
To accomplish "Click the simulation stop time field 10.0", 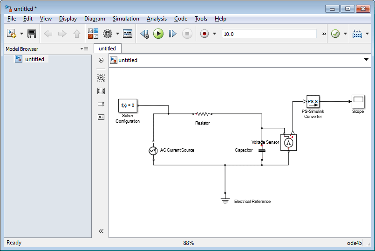I will 269,34.
